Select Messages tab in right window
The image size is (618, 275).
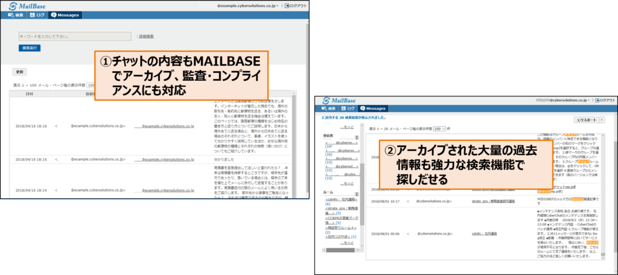[373, 109]
